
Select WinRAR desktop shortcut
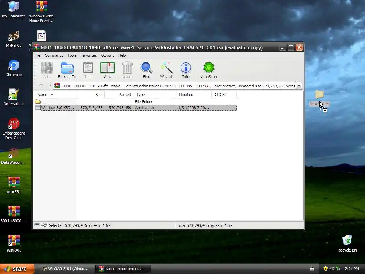14,244
